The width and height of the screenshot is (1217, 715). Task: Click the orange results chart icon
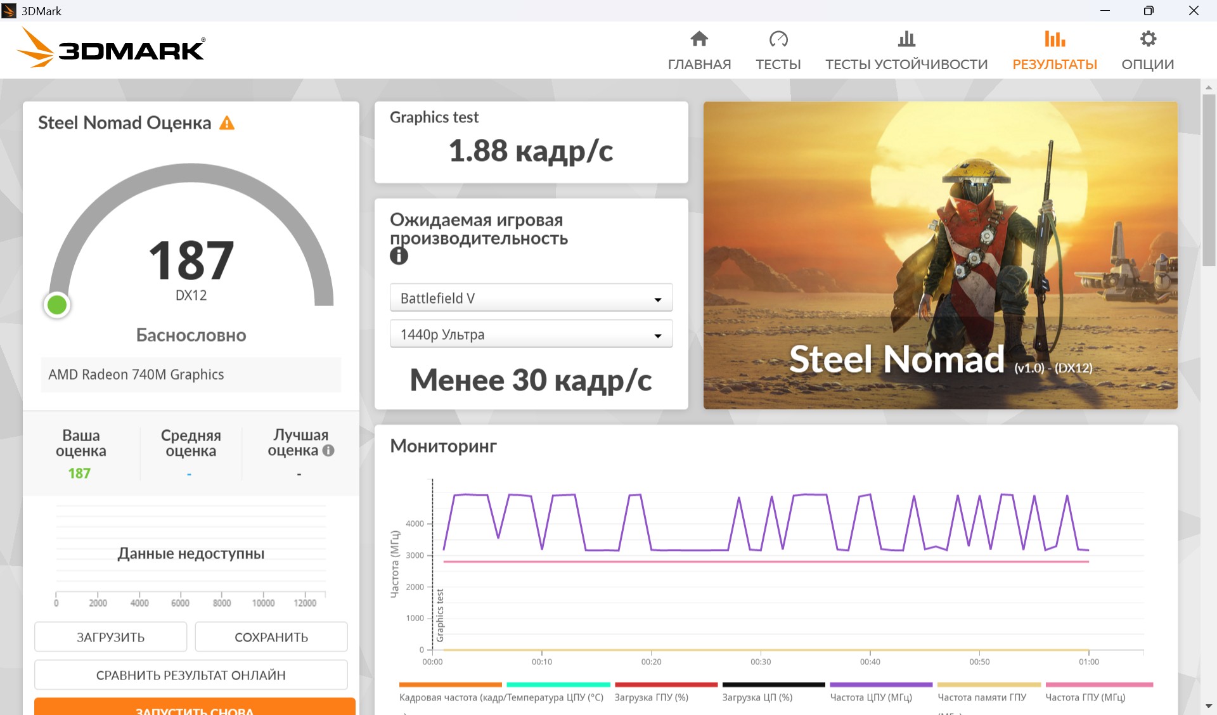coord(1055,39)
